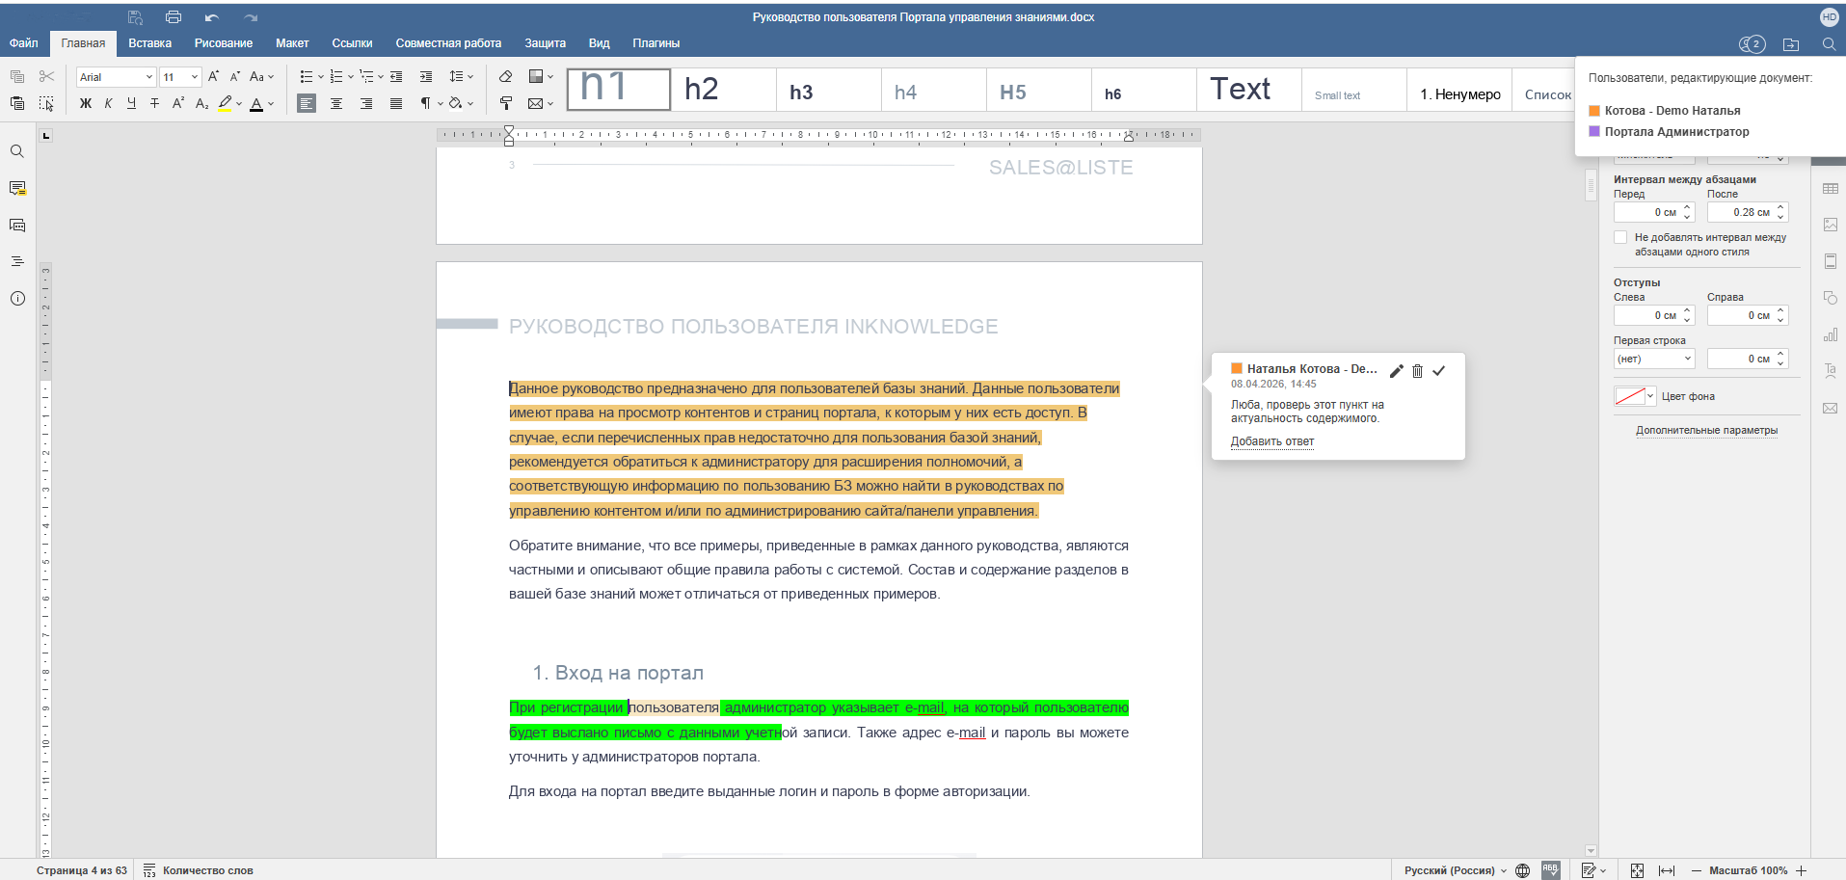Toggle left paragraph alignment button
This screenshot has height=880, width=1846.
[307, 103]
